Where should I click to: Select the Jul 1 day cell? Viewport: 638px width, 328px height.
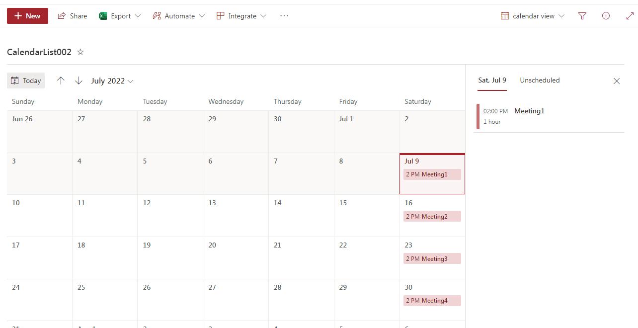(x=367, y=132)
